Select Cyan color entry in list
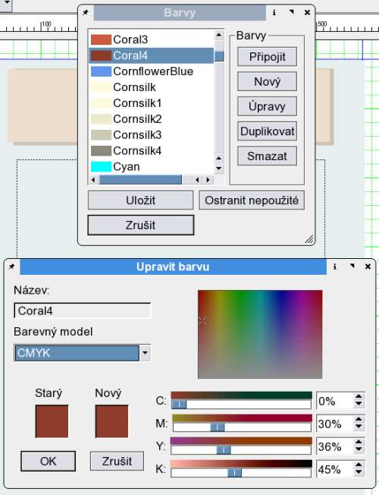 pos(152,167)
